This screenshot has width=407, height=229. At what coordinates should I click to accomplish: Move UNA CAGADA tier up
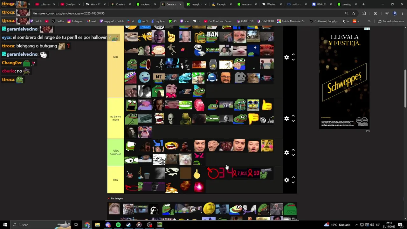(x=293, y=150)
